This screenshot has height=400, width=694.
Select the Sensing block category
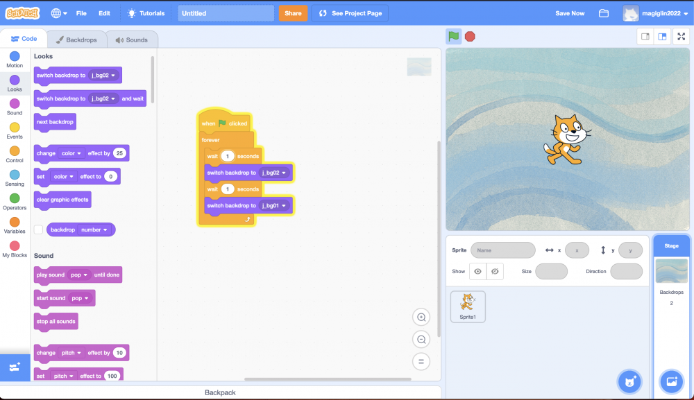point(15,178)
